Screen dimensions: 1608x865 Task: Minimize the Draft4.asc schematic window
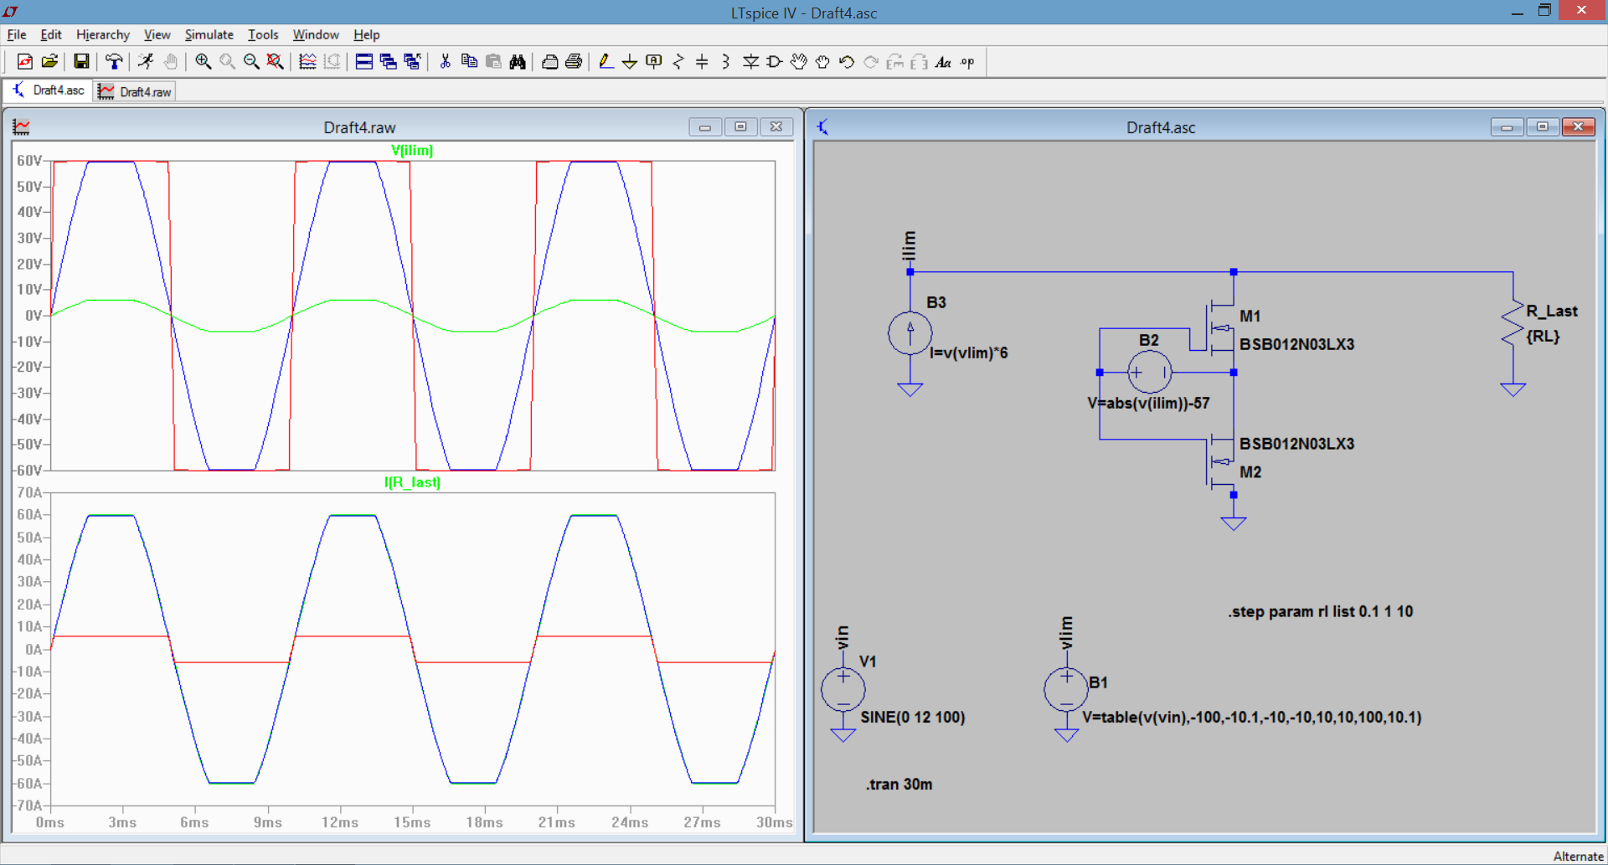coord(1507,126)
